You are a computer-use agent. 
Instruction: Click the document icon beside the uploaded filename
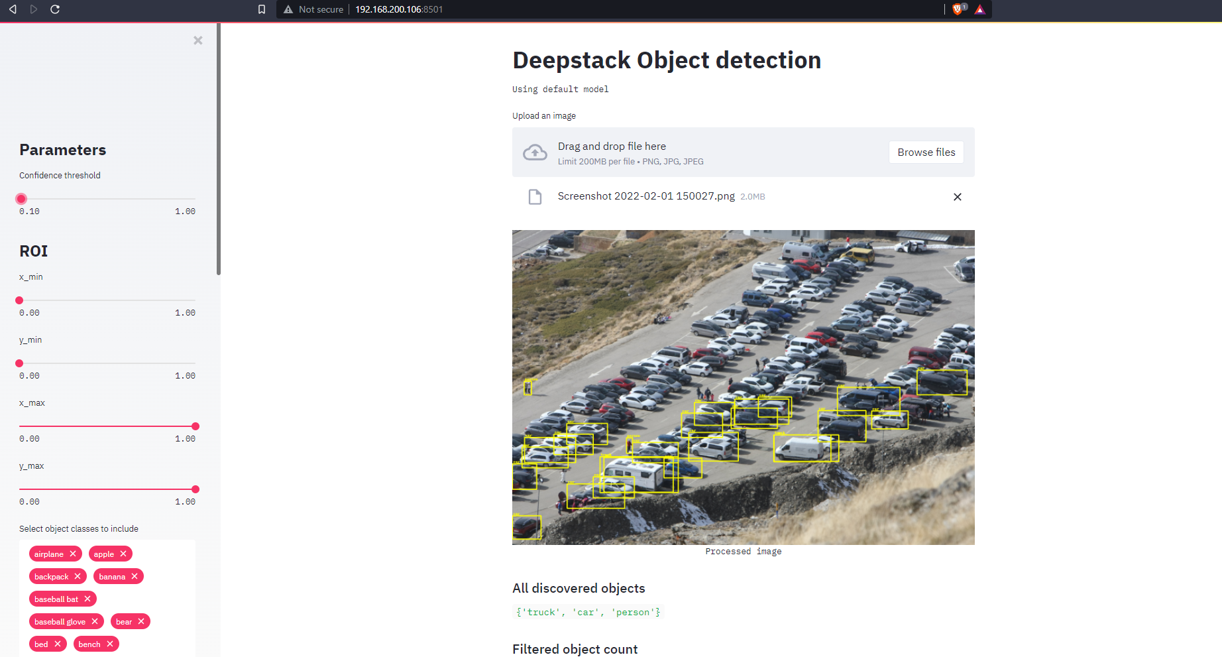click(535, 196)
